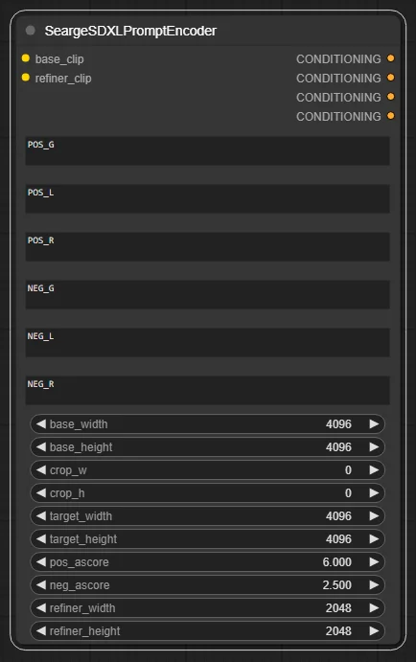Increase crop_w using right arrow
The image size is (416, 662).
pyautogui.click(x=374, y=469)
